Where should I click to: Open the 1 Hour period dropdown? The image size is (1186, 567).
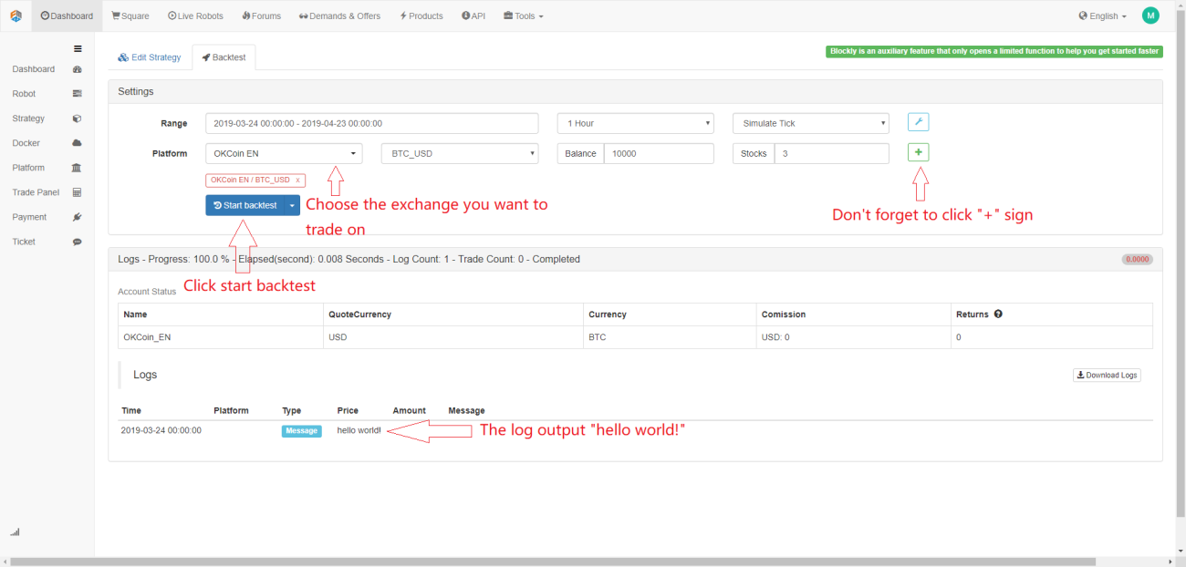[636, 123]
